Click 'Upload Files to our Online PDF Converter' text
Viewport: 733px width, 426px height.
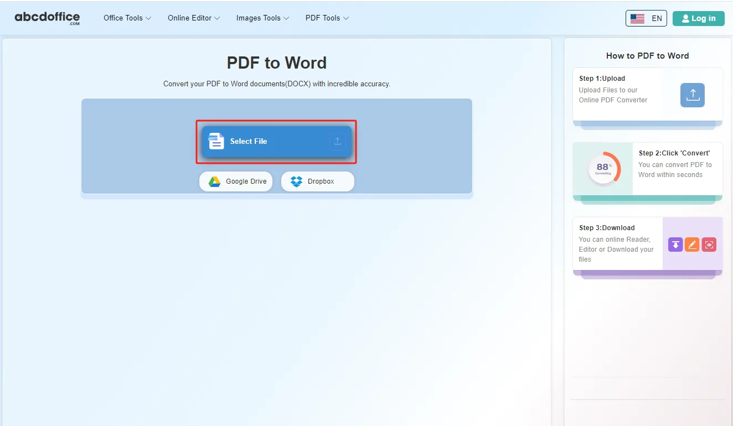[613, 95]
